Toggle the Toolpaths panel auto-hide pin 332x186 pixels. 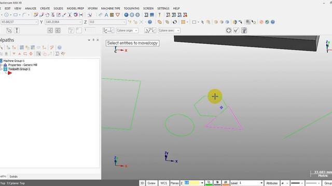coord(93,40)
